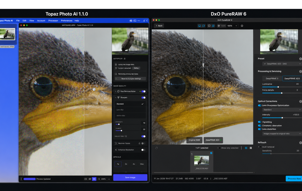Select MAT08482.ARW thumbnail in Topaz sidebar
The height and width of the screenshot is (191, 302).
point(7,34)
